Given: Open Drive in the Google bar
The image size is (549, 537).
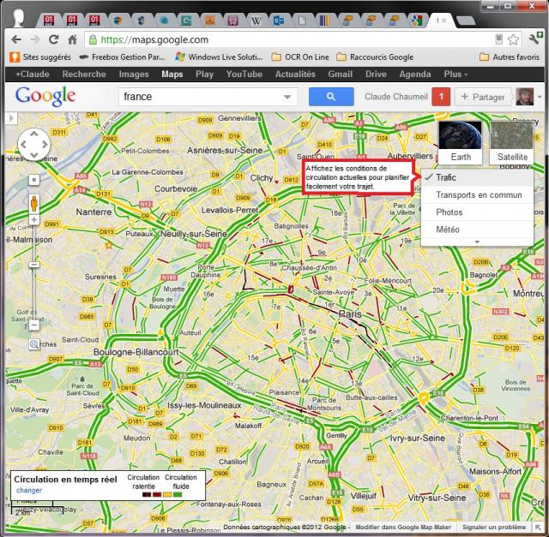Looking at the screenshot, I should pos(376,75).
